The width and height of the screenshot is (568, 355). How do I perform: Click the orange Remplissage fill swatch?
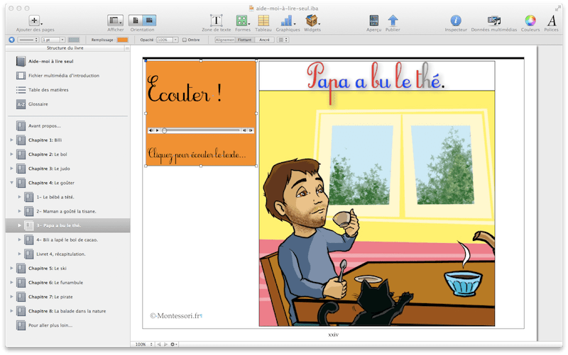122,40
